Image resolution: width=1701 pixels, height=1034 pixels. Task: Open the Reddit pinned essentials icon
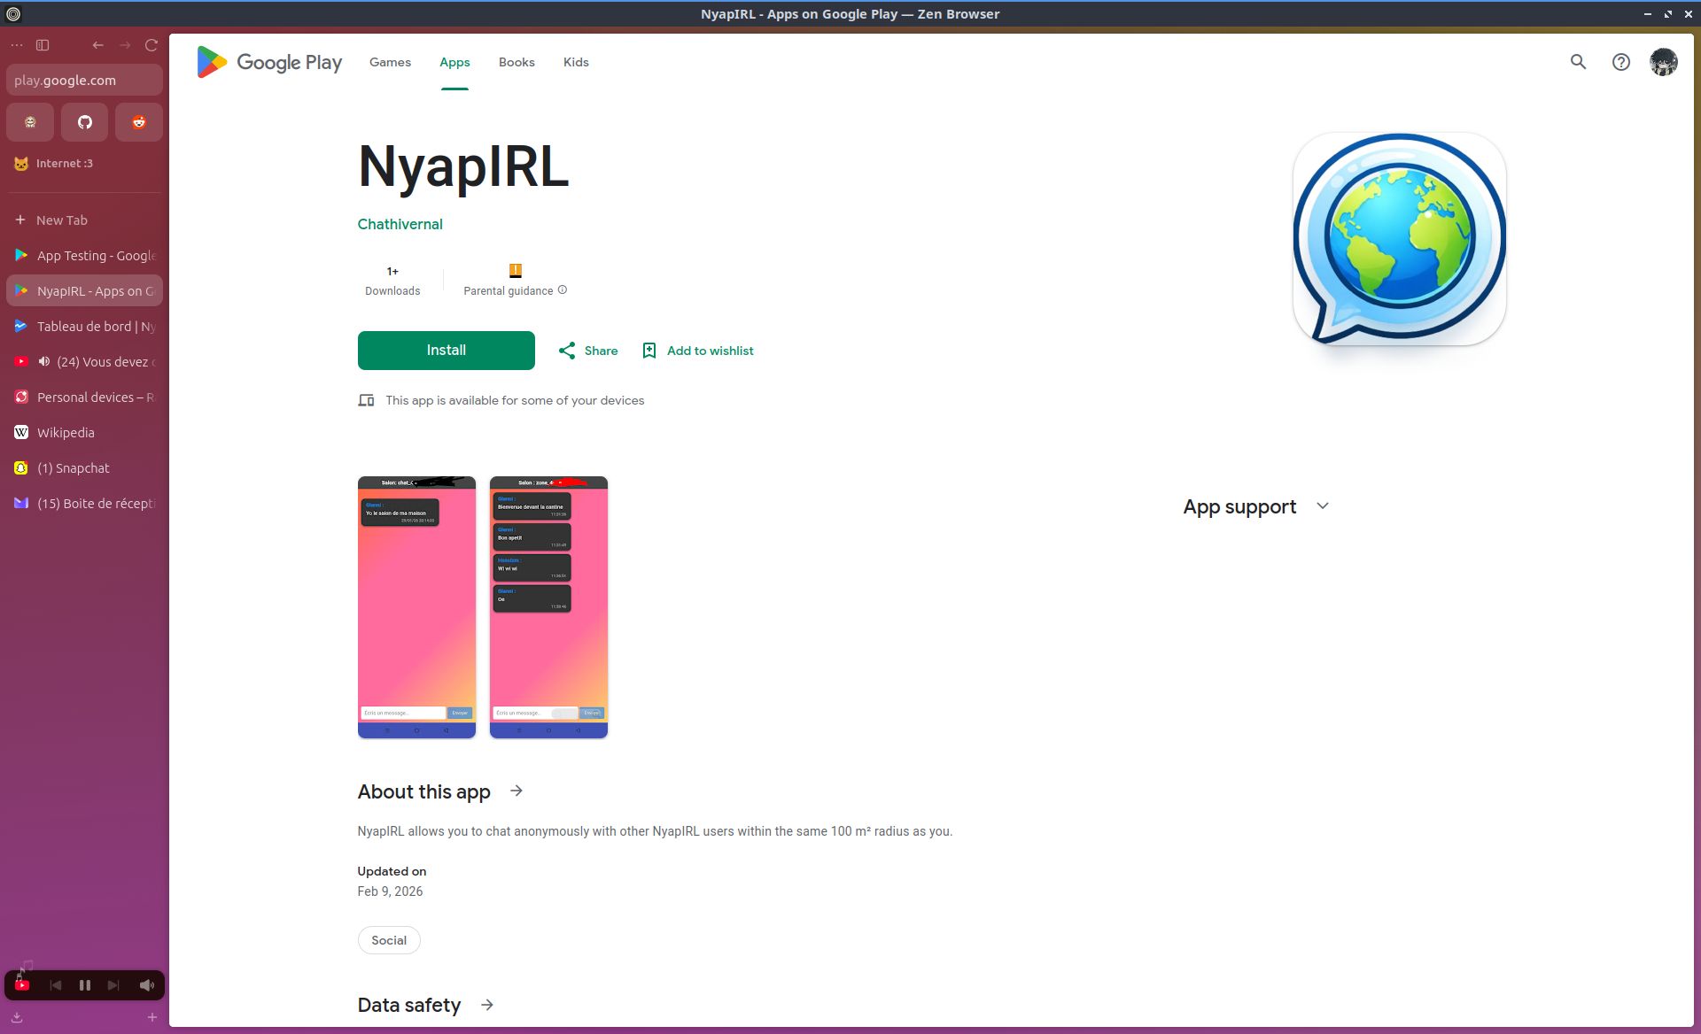tap(139, 122)
